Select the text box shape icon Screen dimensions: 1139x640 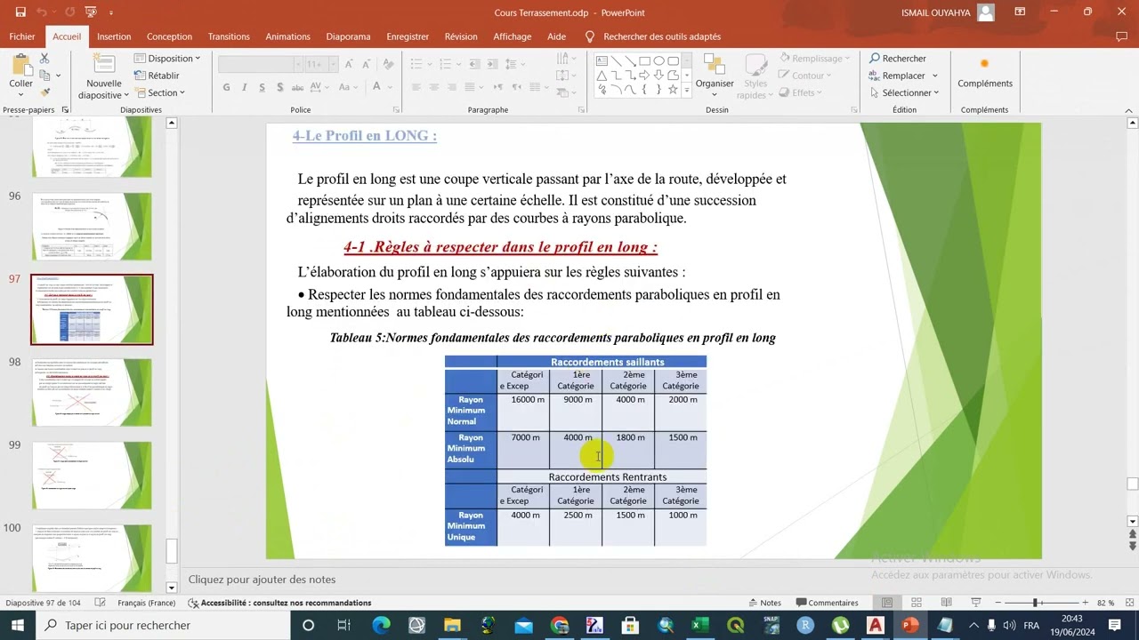602,60
